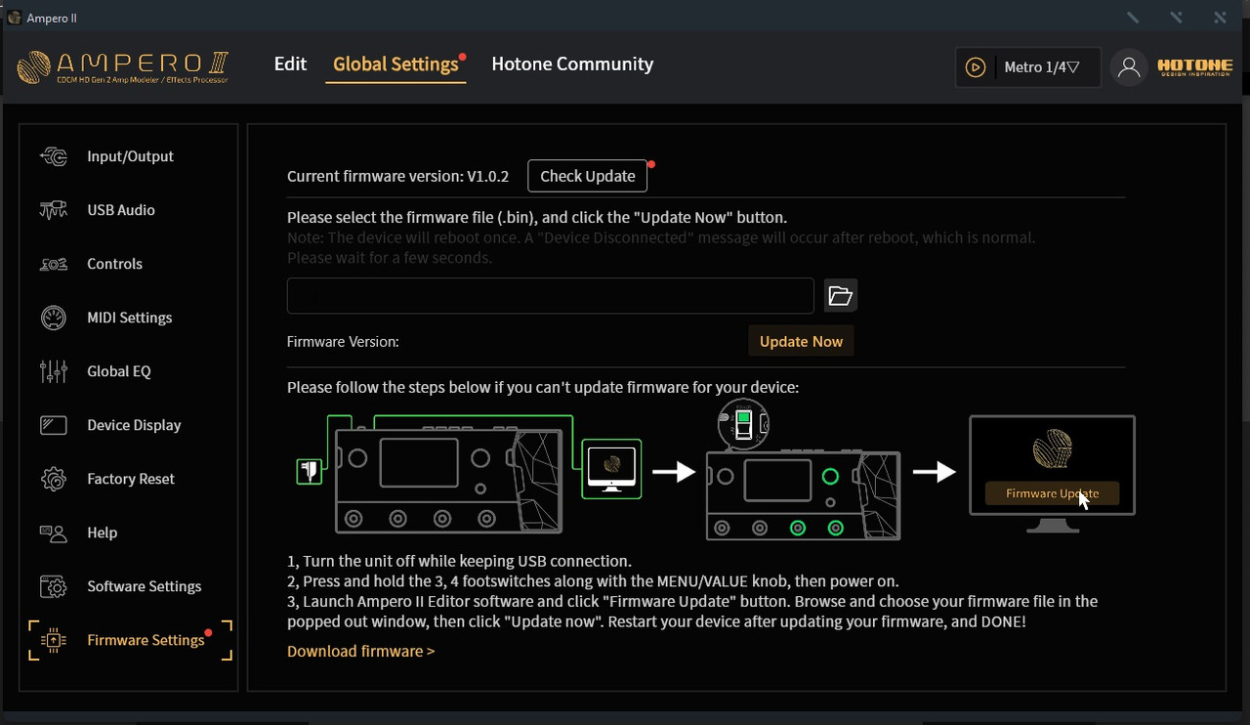Close the Ampero II window
Image resolution: width=1250 pixels, height=725 pixels.
pos(1221,18)
